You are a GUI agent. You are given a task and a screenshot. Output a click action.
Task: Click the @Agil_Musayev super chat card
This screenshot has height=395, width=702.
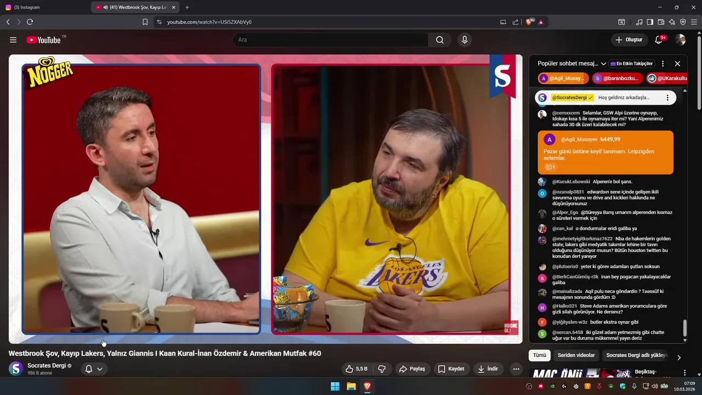(x=605, y=153)
